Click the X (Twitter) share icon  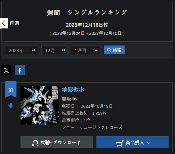tap(6, 70)
